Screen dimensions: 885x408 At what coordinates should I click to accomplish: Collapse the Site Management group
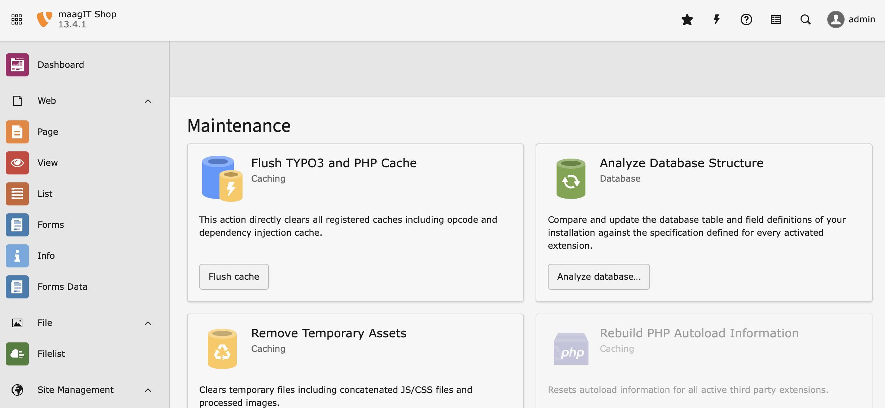pos(148,390)
